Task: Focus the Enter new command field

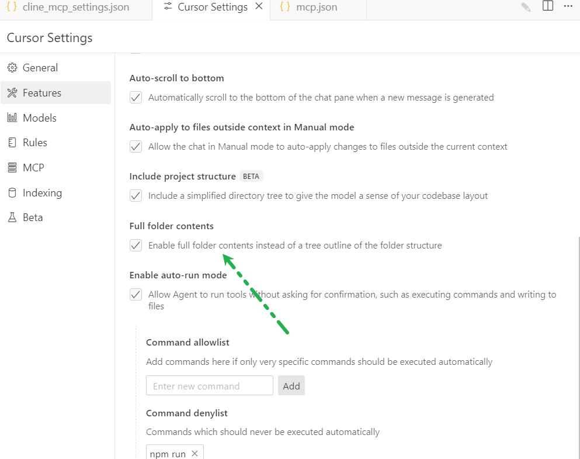Action: click(210, 386)
